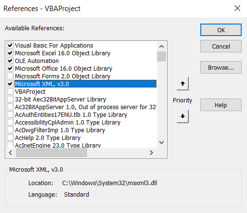Click the horizontal scroll left arrow
Screen dimensions: 247x213
click(11, 152)
